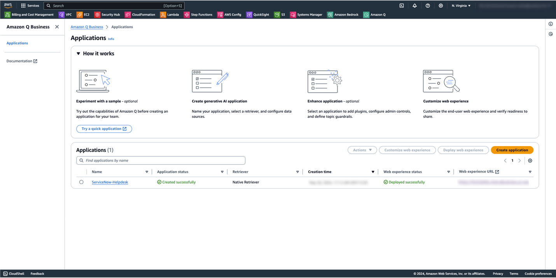Select the ServiceNow-Helpdesk radio button
Screen dimensions: 556x278
pos(81,182)
